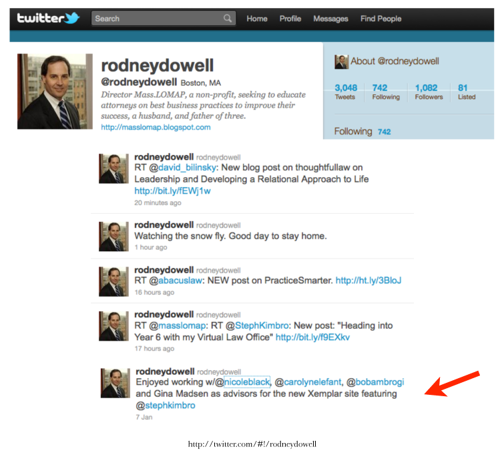Focus the Search input field
This screenshot has width=502, height=467.
(164, 18)
